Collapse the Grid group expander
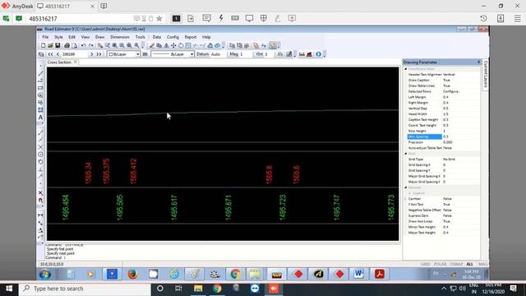Viewport: 526px width, 296px height. 405,154
